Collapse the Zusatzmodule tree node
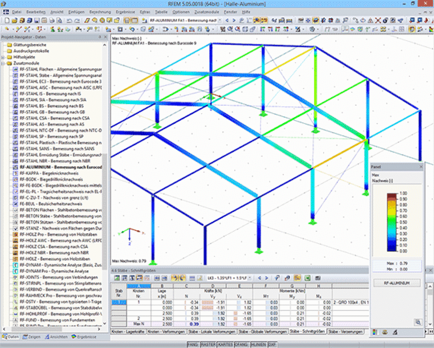 tap(3, 63)
